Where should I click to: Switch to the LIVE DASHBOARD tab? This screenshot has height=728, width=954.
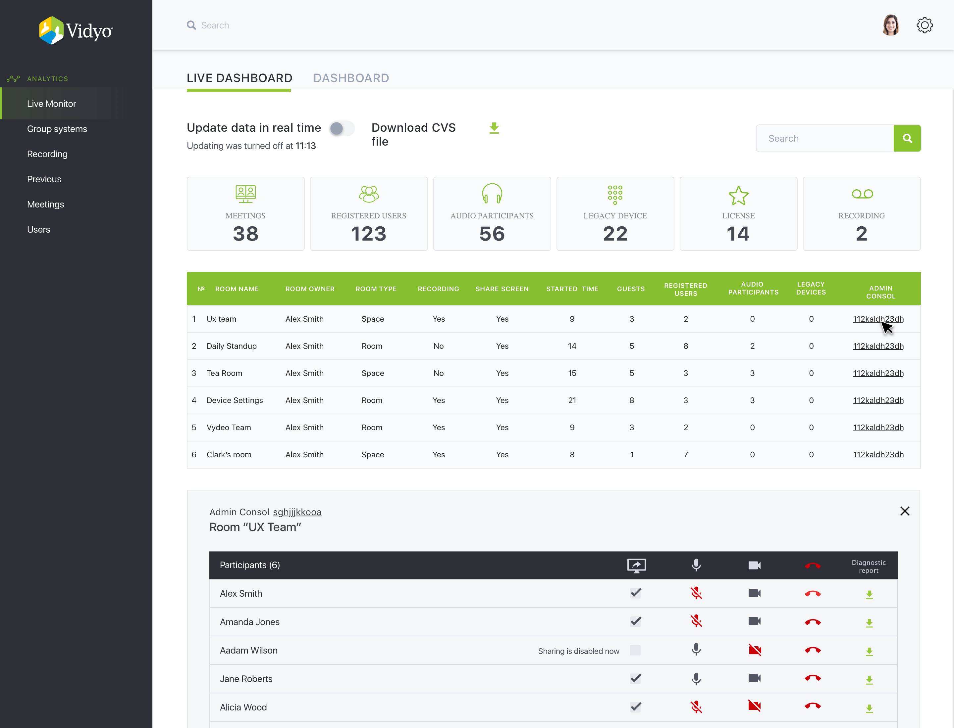(x=239, y=78)
